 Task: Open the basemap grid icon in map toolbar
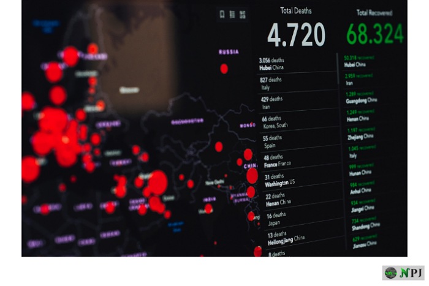tap(243, 13)
